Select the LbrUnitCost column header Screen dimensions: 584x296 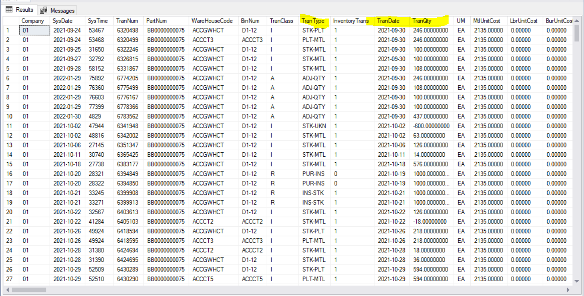525,21
